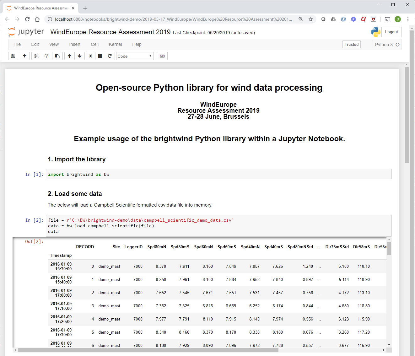Click the output area vertical scrollbar thumb
415x356 pixels.
point(389,249)
